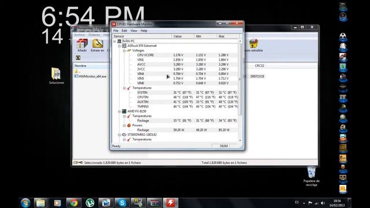Collapse the ST500DM002-1BD142 drive node
The image size is (370, 208).
120,135
